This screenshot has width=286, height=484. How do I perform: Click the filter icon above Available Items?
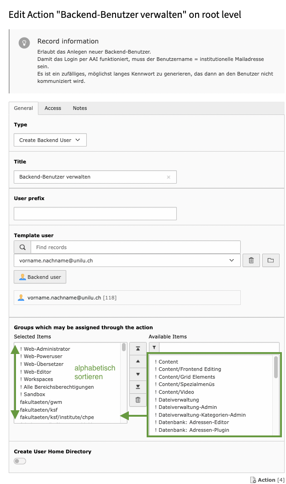click(154, 348)
